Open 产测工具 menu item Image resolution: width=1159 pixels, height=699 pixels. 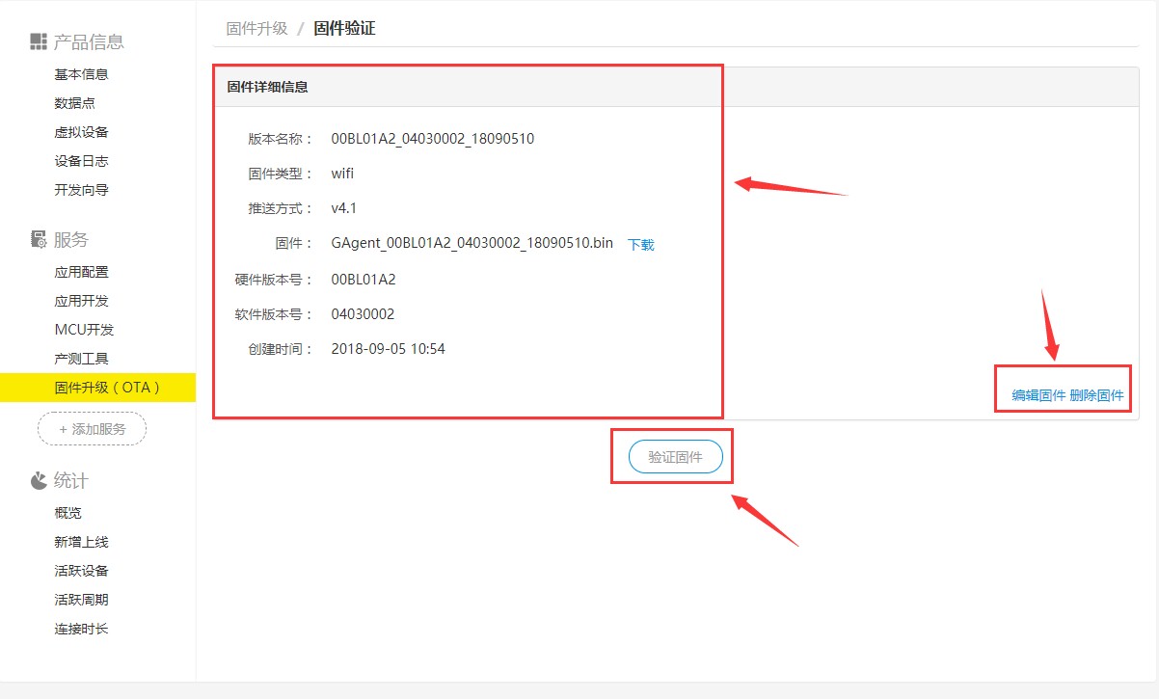(x=81, y=359)
